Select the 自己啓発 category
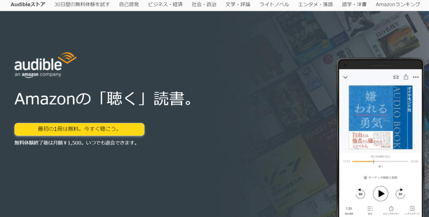Viewport: 429px width, 217px height. [x=129, y=4]
